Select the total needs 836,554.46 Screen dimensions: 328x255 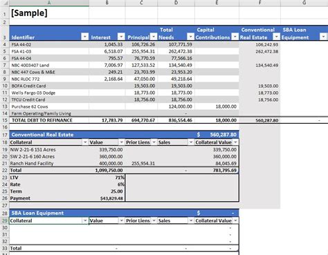point(176,120)
